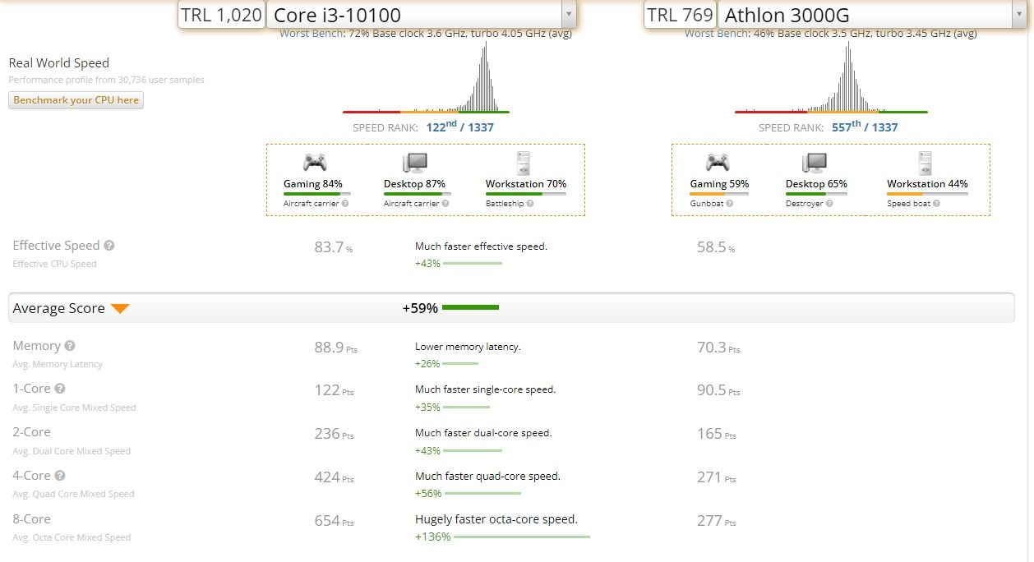Open help icon next to 4-Core
The image size is (1034, 562).
click(x=60, y=476)
